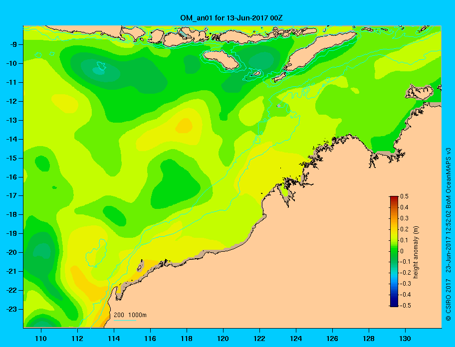This screenshot has height=347, width=455.
Task: Click the map title 'OM_an01 for 13-Jun-2017 00Z'
Action: point(231,18)
